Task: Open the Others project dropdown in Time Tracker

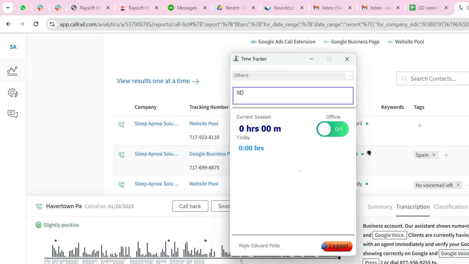Action: [293, 75]
